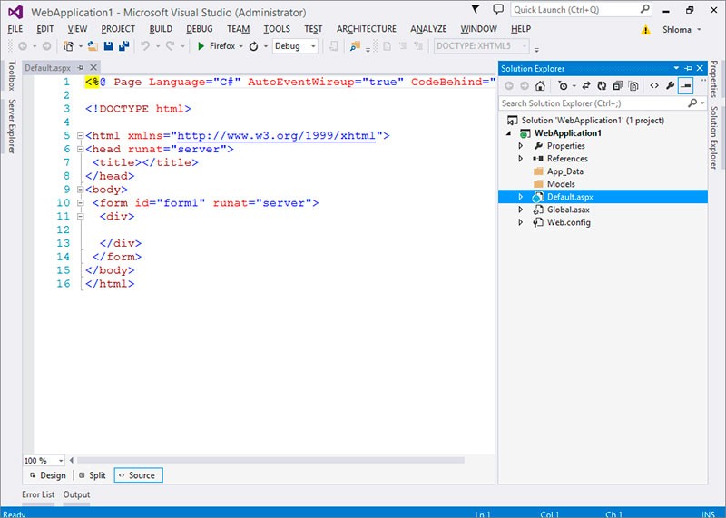726x518 pixels.
Task: Click the Save All icon
Action: pyautogui.click(x=124, y=46)
